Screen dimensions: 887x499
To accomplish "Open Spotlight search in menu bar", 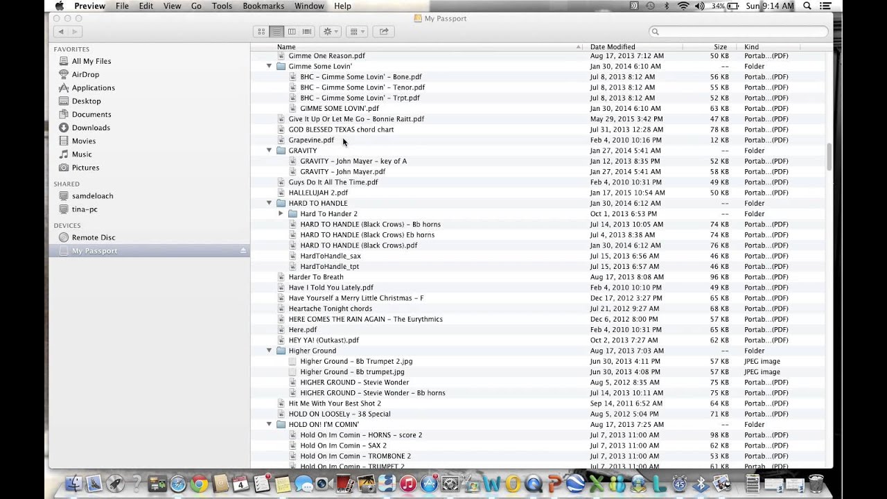I will [807, 6].
